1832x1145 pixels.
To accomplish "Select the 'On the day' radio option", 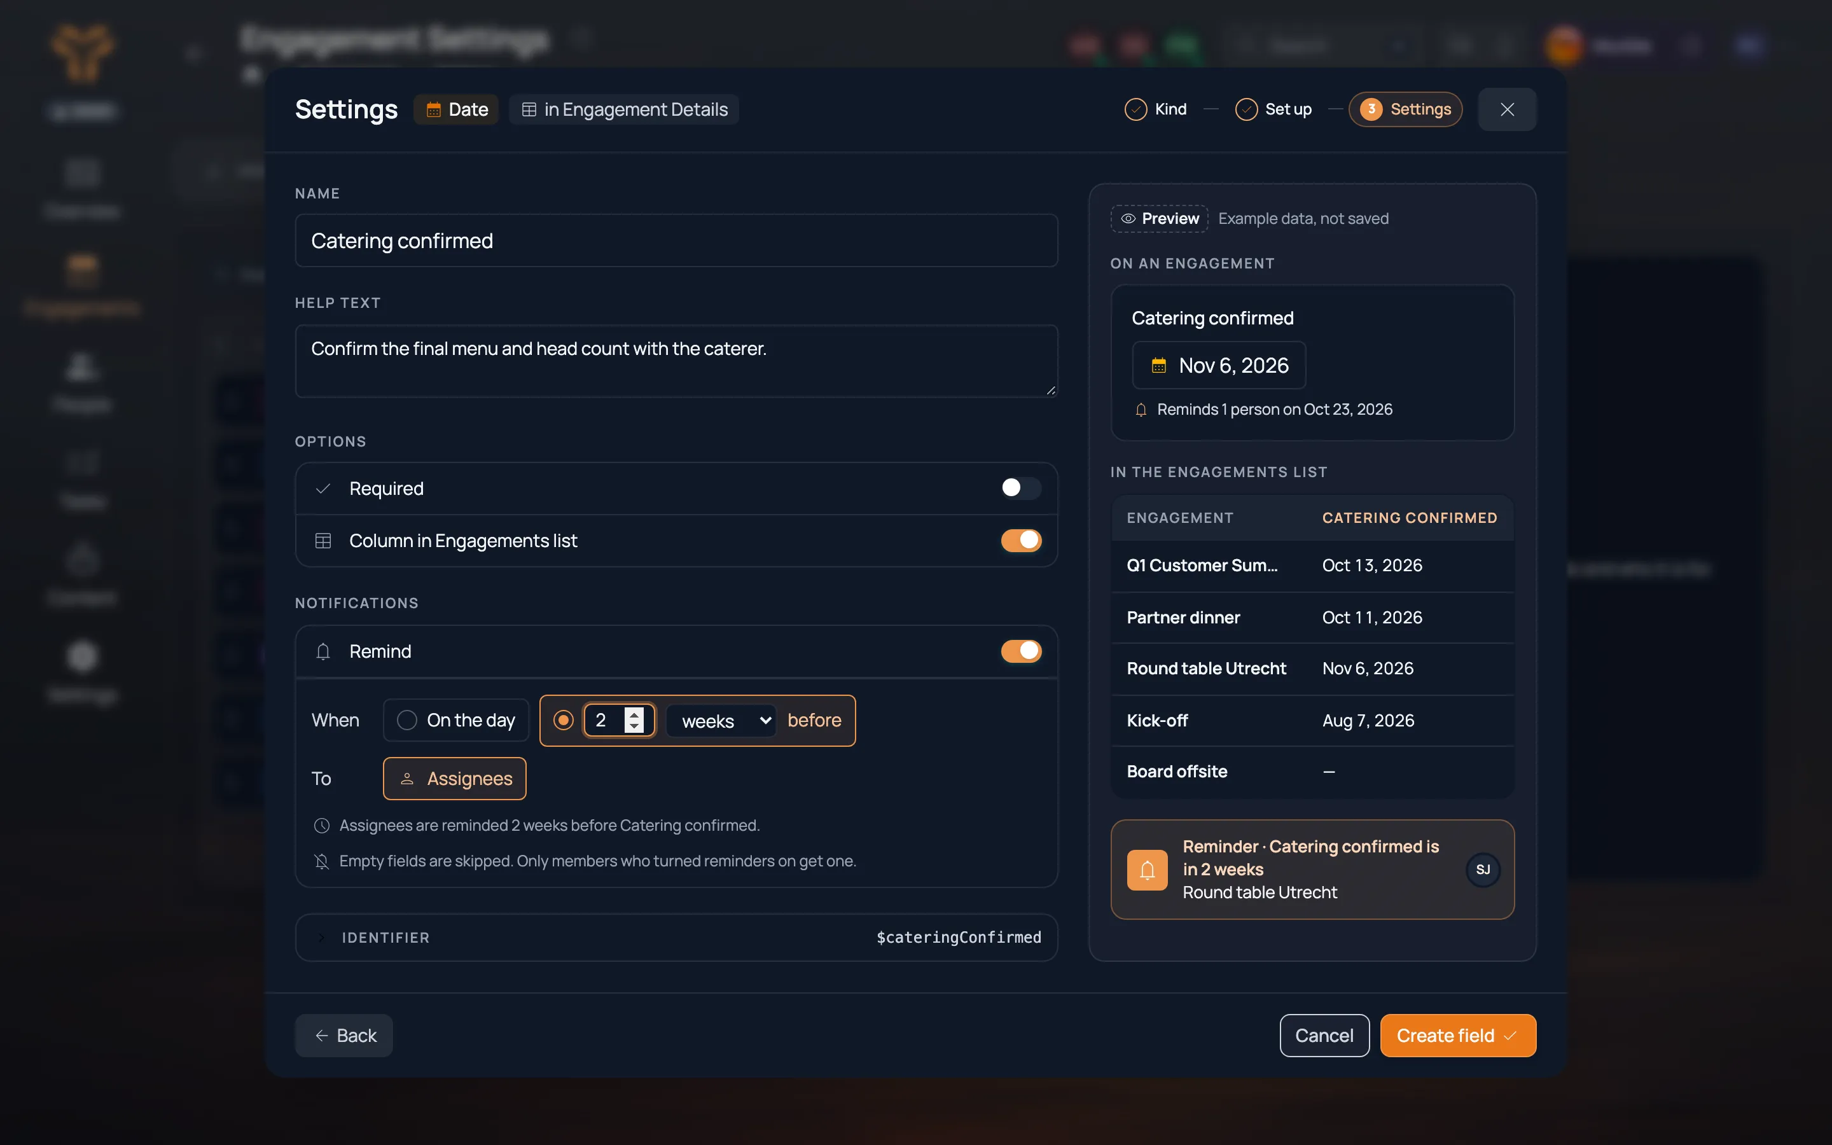I will [406, 720].
